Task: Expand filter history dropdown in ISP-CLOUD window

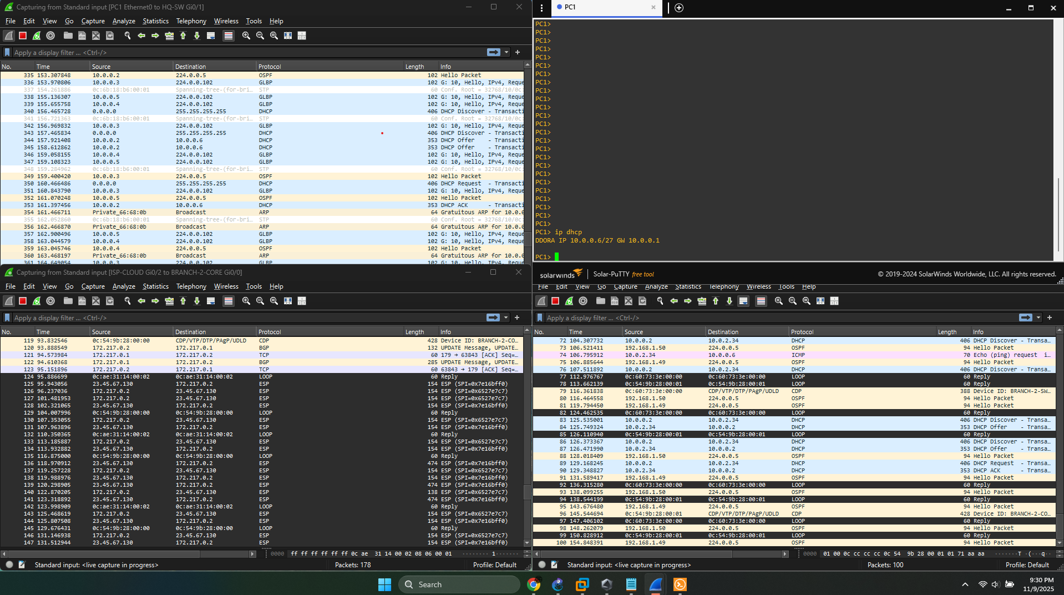Action: [506, 317]
